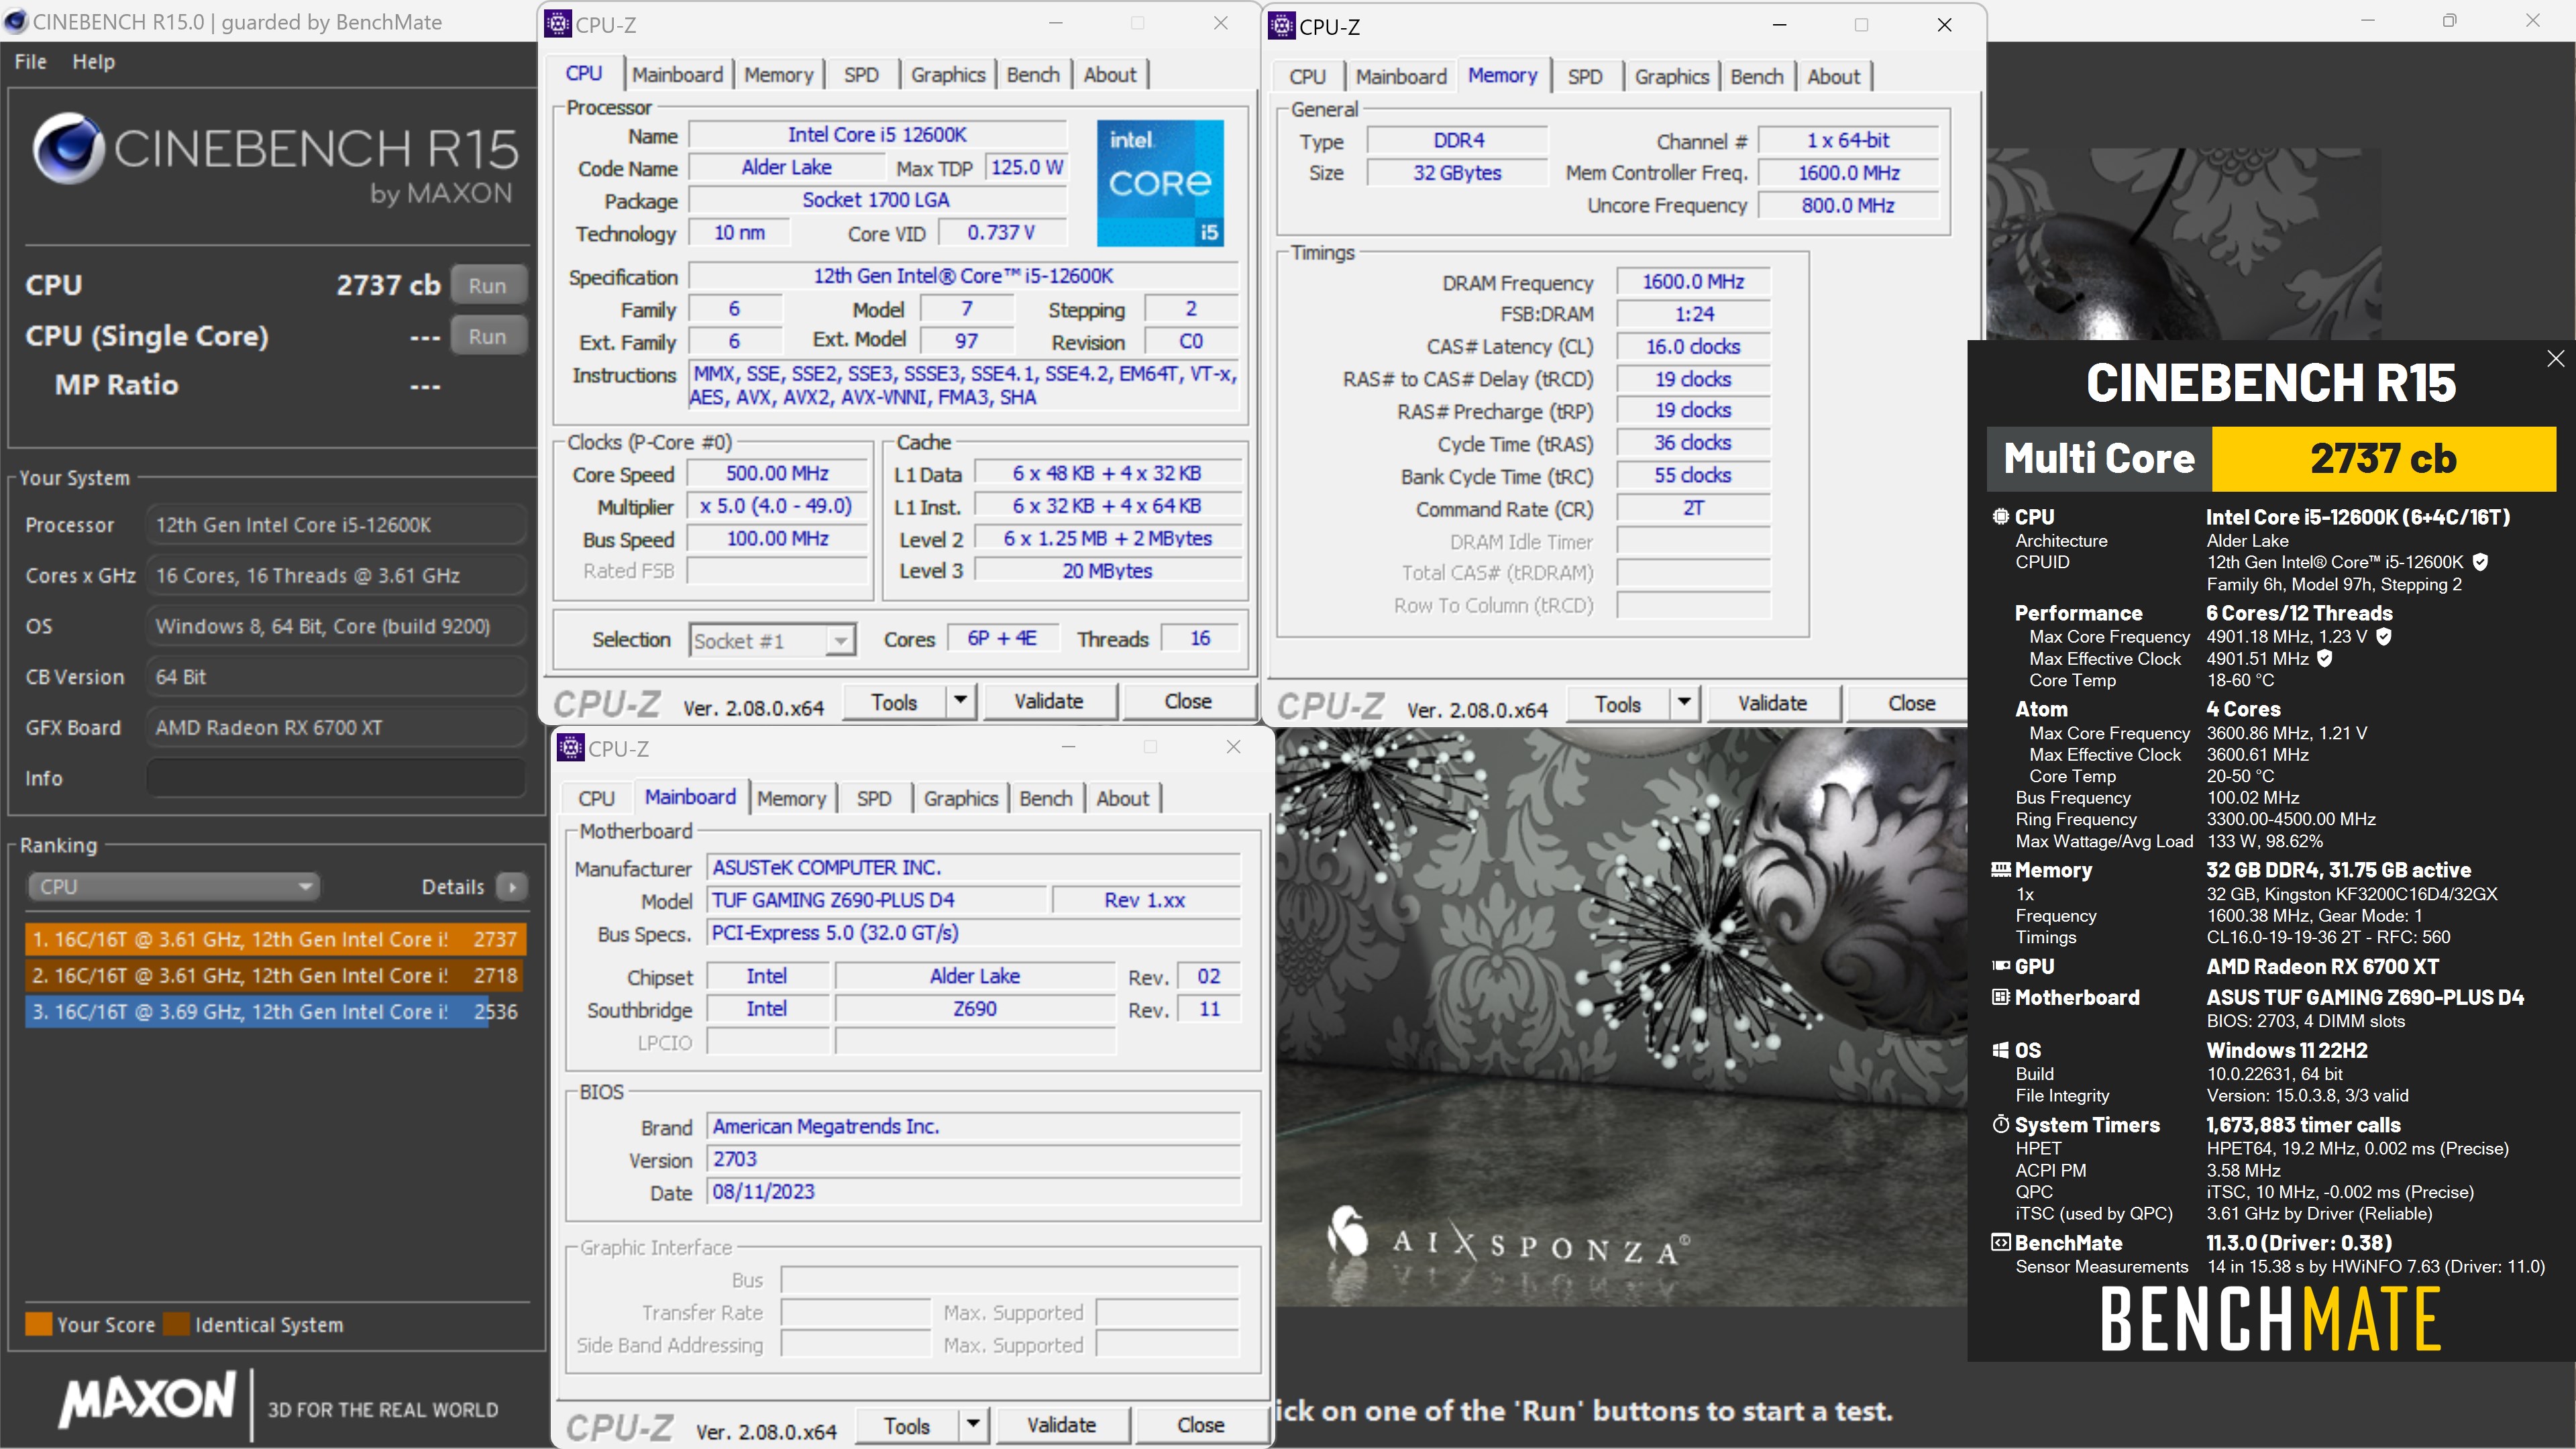2576x1449 pixels.
Task: Click Validate in Mainboard window
Action: tap(1061, 1425)
